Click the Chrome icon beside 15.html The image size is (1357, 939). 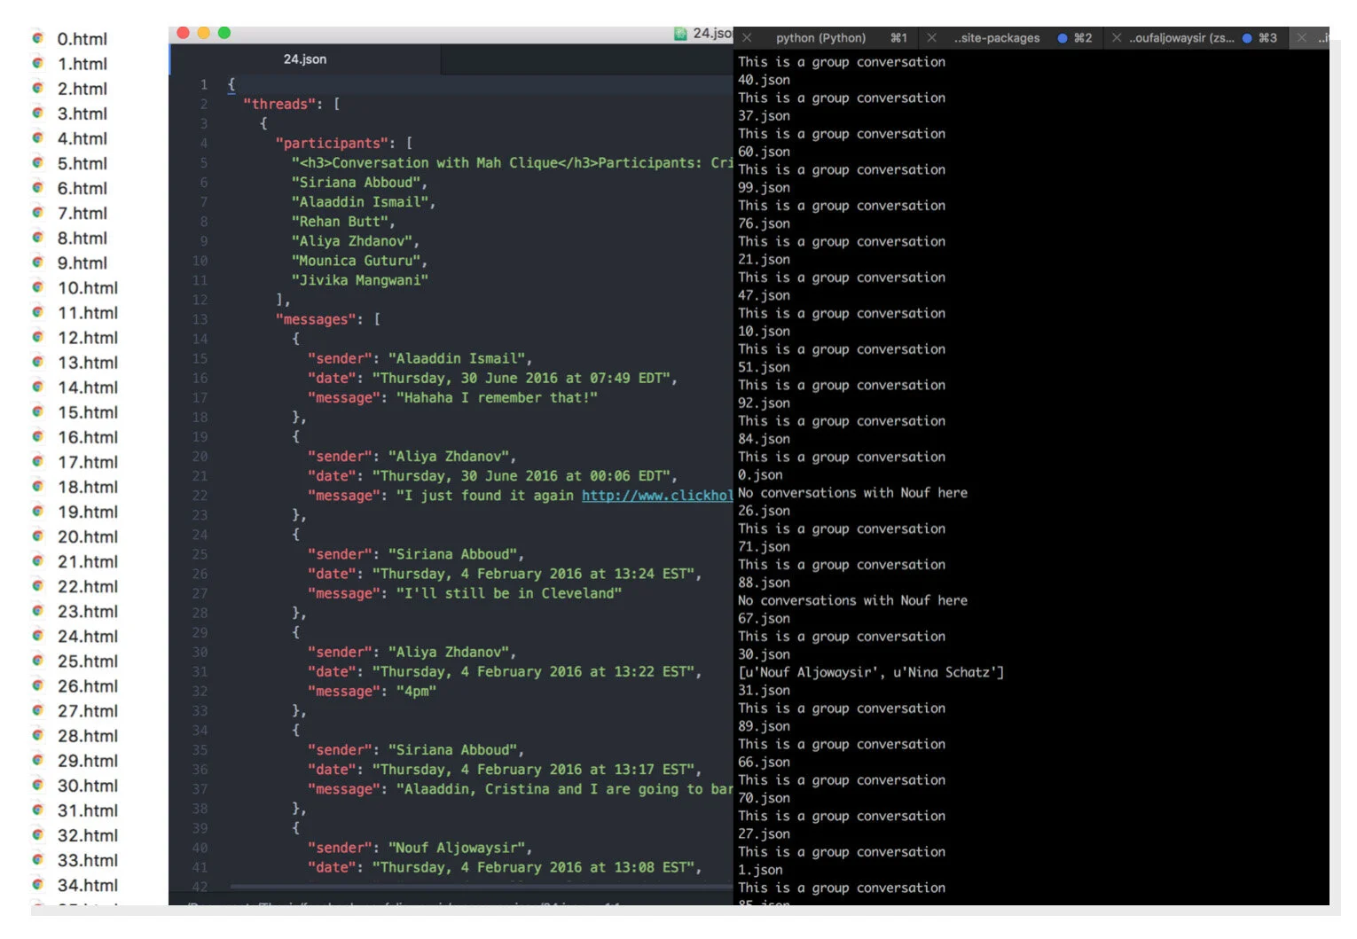tap(38, 411)
